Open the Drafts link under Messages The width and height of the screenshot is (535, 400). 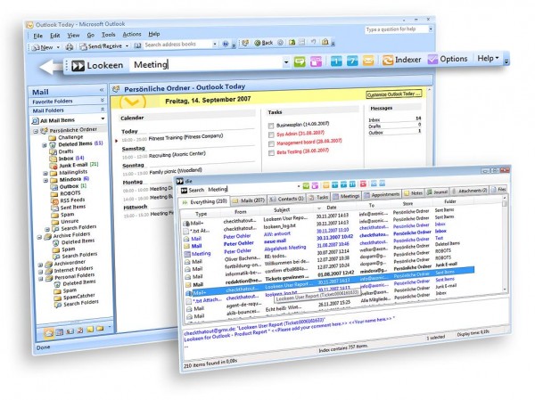tap(374, 127)
